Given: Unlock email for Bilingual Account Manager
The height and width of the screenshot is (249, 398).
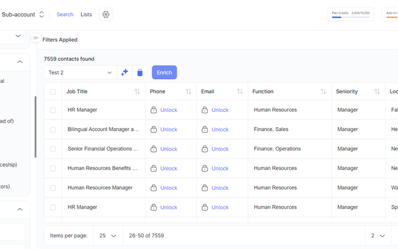Looking at the screenshot, I should (220, 129).
